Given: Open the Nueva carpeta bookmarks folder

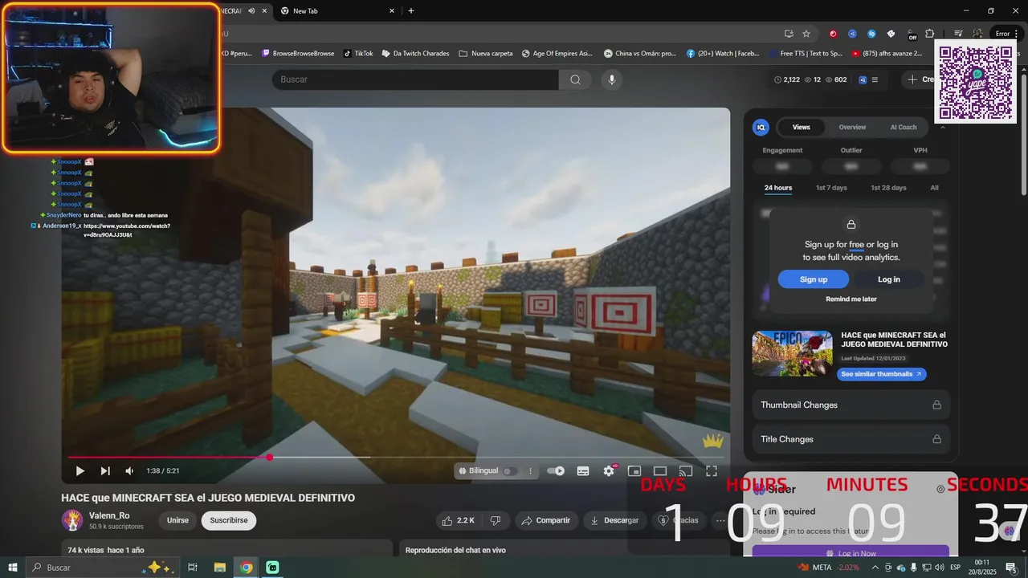Looking at the screenshot, I should pyautogui.click(x=486, y=54).
